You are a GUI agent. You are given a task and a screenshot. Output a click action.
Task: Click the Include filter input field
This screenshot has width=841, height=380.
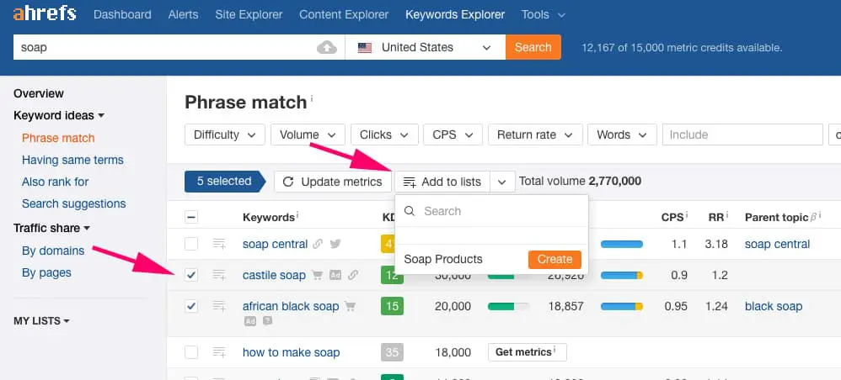click(743, 135)
